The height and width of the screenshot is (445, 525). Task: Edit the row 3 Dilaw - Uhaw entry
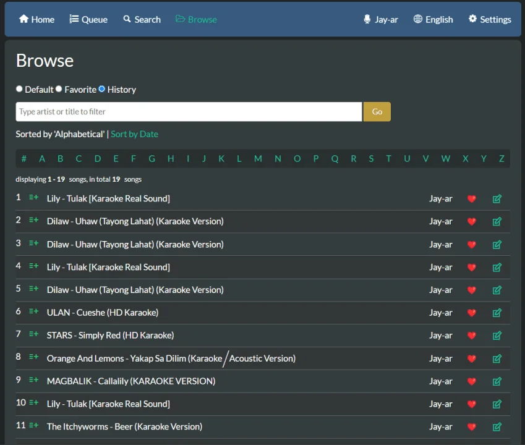[x=497, y=245]
